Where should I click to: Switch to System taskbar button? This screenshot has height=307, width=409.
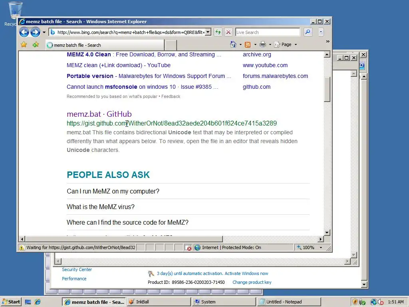point(224,302)
